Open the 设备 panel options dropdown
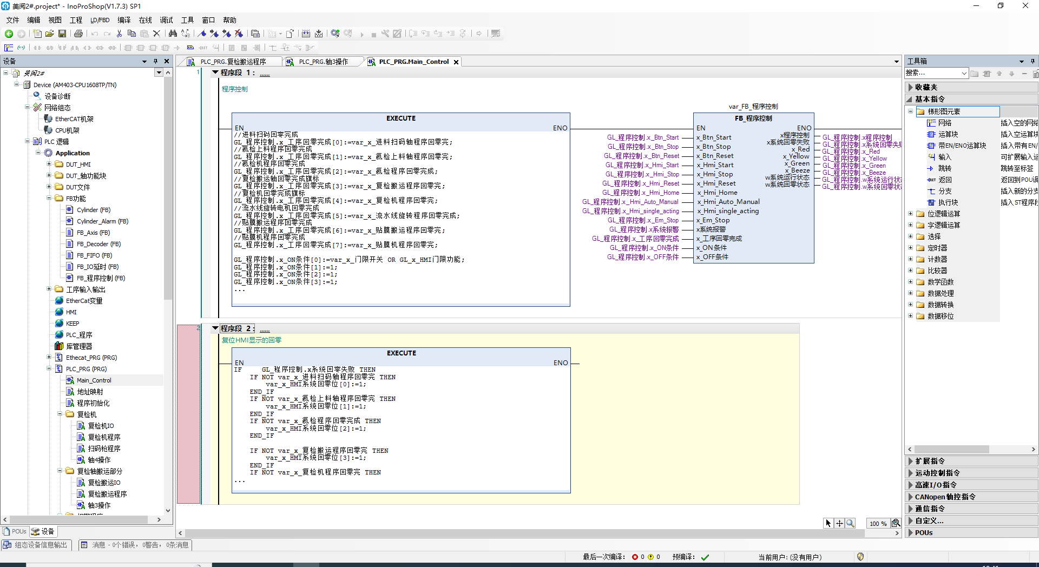Screen dimensions: 1039x567 144,61
